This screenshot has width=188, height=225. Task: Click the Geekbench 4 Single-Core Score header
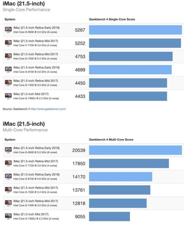112,19
